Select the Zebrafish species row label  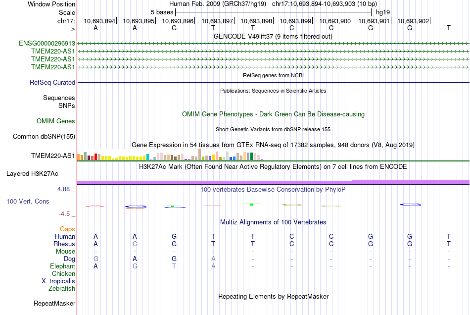pyautogui.click(x=62, y=288)
